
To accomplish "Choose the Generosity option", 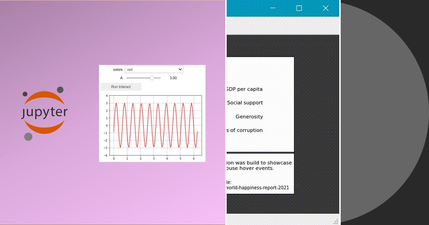I will [249, 116].
